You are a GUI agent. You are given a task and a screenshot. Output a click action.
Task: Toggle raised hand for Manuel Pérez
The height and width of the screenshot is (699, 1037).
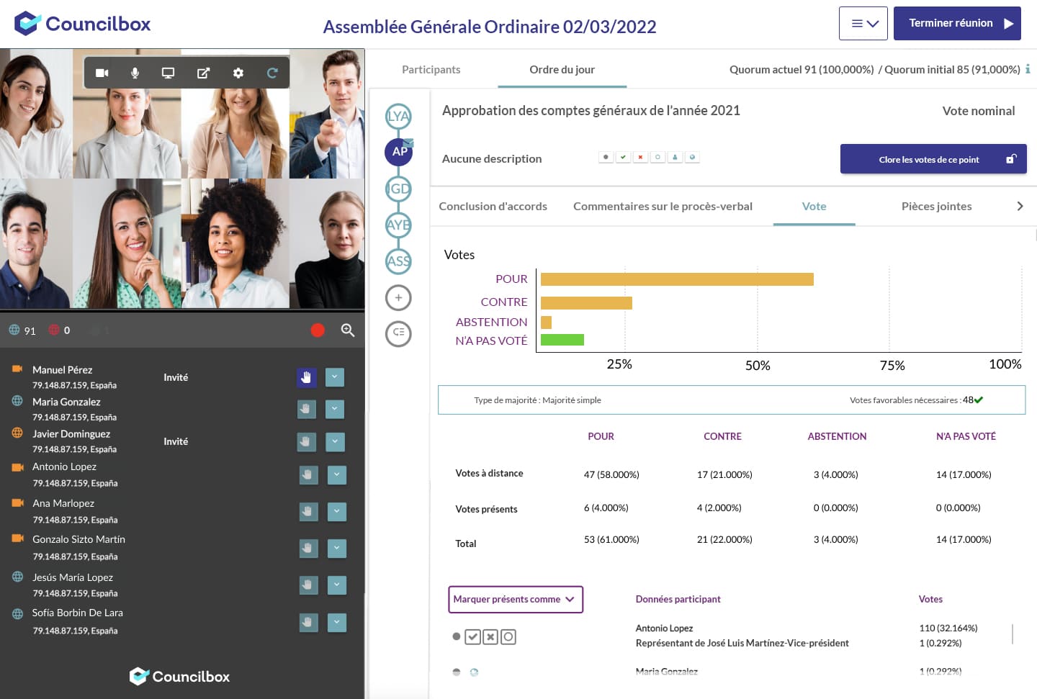coord(306,377)
